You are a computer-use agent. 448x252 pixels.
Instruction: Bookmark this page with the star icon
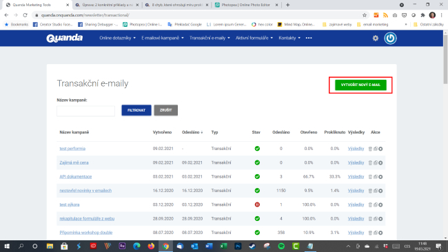click(x=365, y=15)
